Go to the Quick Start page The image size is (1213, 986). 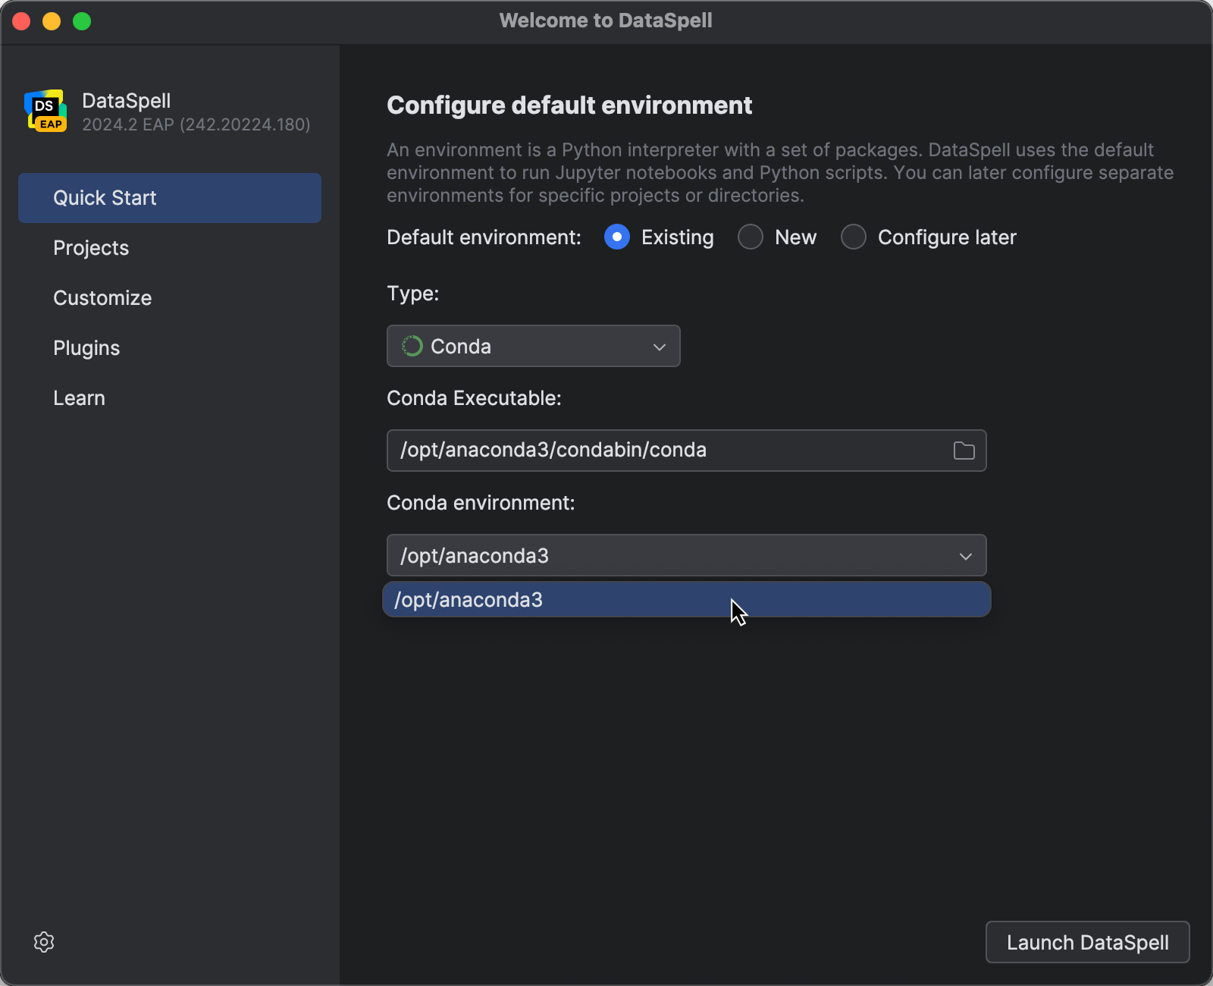point(105,197)
